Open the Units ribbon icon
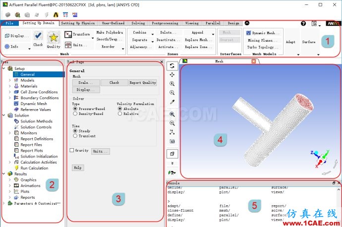342x227 pixels. click(x=68, y=45)
